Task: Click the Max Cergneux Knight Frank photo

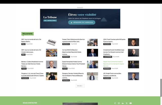Action: click(x=133, y=76)
